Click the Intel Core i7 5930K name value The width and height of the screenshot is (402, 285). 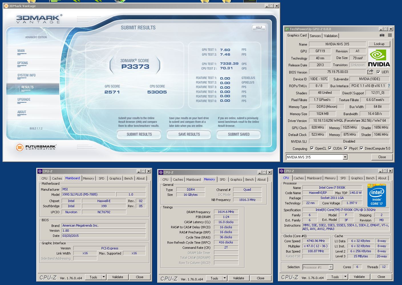pyautogui.click(x=332, y=188)
